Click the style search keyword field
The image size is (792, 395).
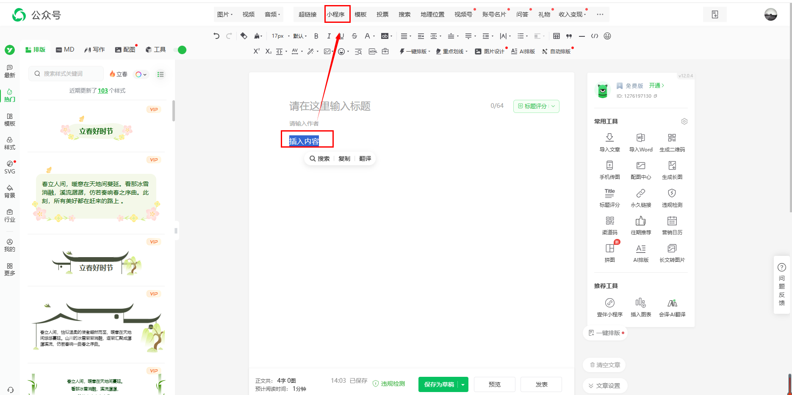[x=66, y=74]
